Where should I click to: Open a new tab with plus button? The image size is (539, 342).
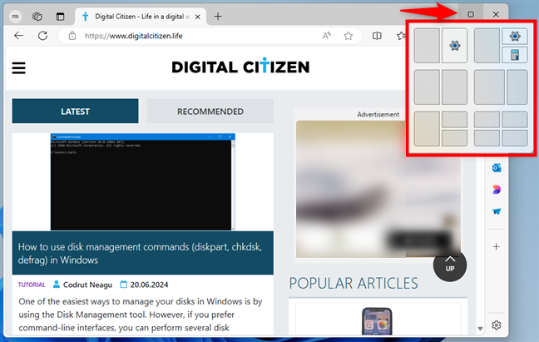218,16
